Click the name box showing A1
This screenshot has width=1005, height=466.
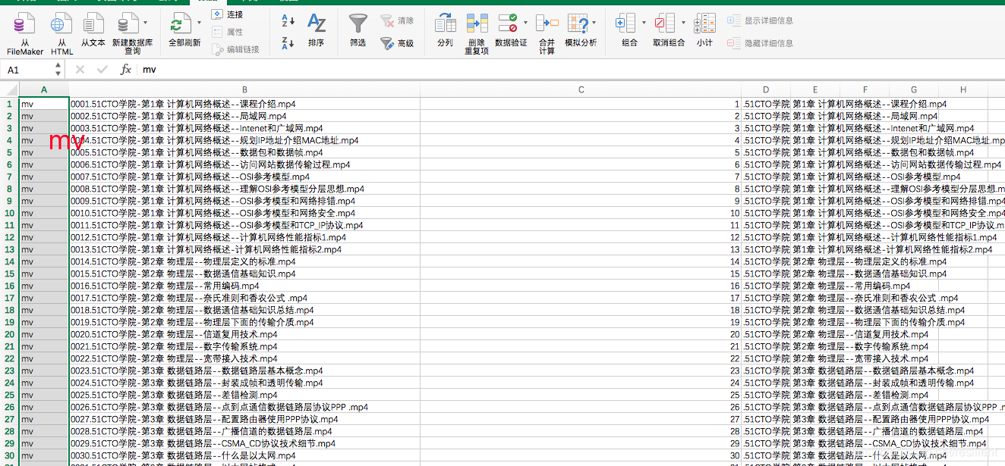(26, 69)
